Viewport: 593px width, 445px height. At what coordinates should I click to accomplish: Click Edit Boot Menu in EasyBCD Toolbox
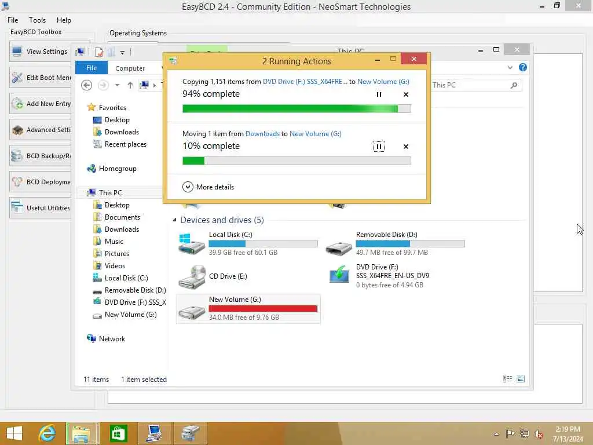coord(40,78)
